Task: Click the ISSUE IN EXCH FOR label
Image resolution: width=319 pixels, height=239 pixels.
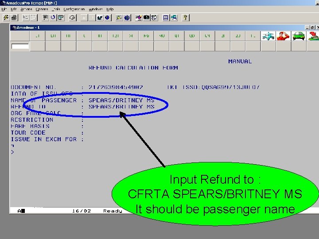Action: coord(43,139)
